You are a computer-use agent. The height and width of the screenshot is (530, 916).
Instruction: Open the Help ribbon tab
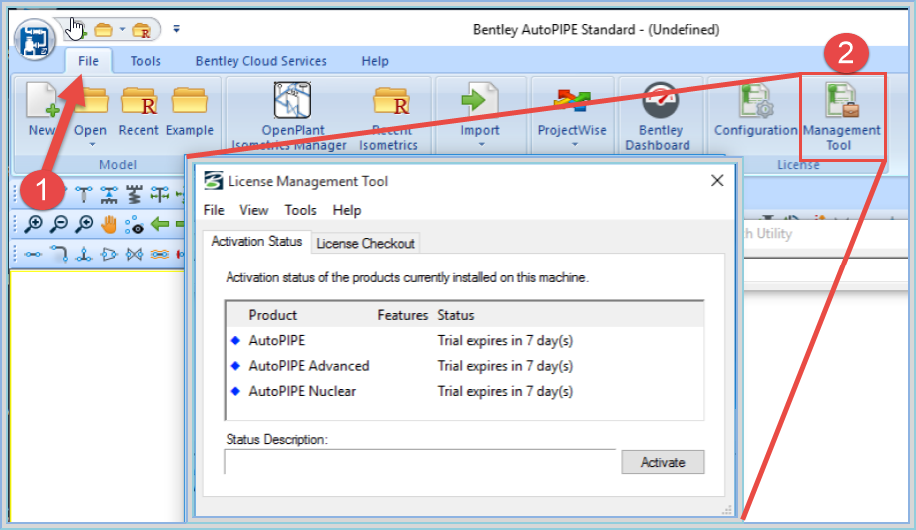click(375, 61)
